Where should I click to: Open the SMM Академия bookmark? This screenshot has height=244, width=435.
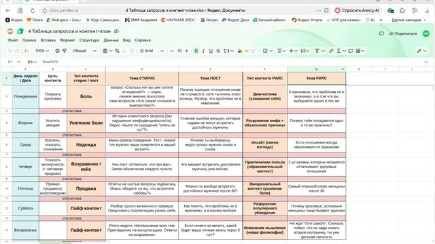(x=141, y=20)
